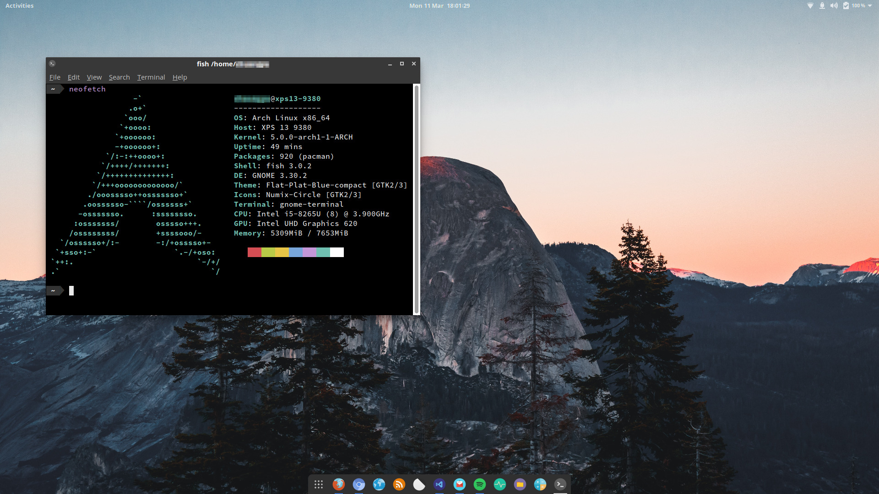Close the terminal window
Screen dimensions: 879x494
click(414, 64)
